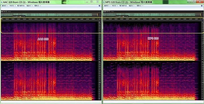Click blue help icon in MP3 320 window
Image resolution: width=204 pixels, height=104 pixels.
coord(202,6)
